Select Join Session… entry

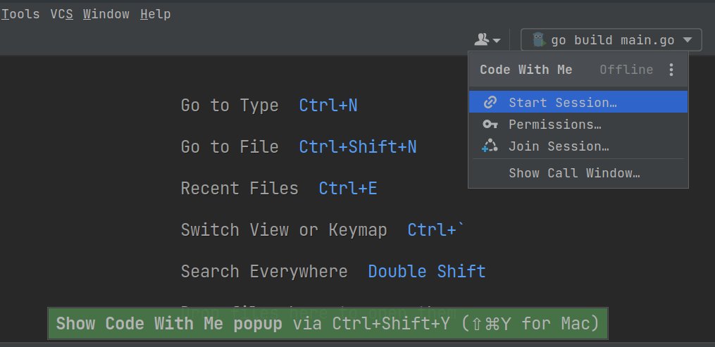(578, 146)
